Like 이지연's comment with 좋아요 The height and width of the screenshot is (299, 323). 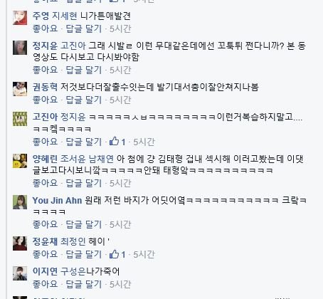45,284
